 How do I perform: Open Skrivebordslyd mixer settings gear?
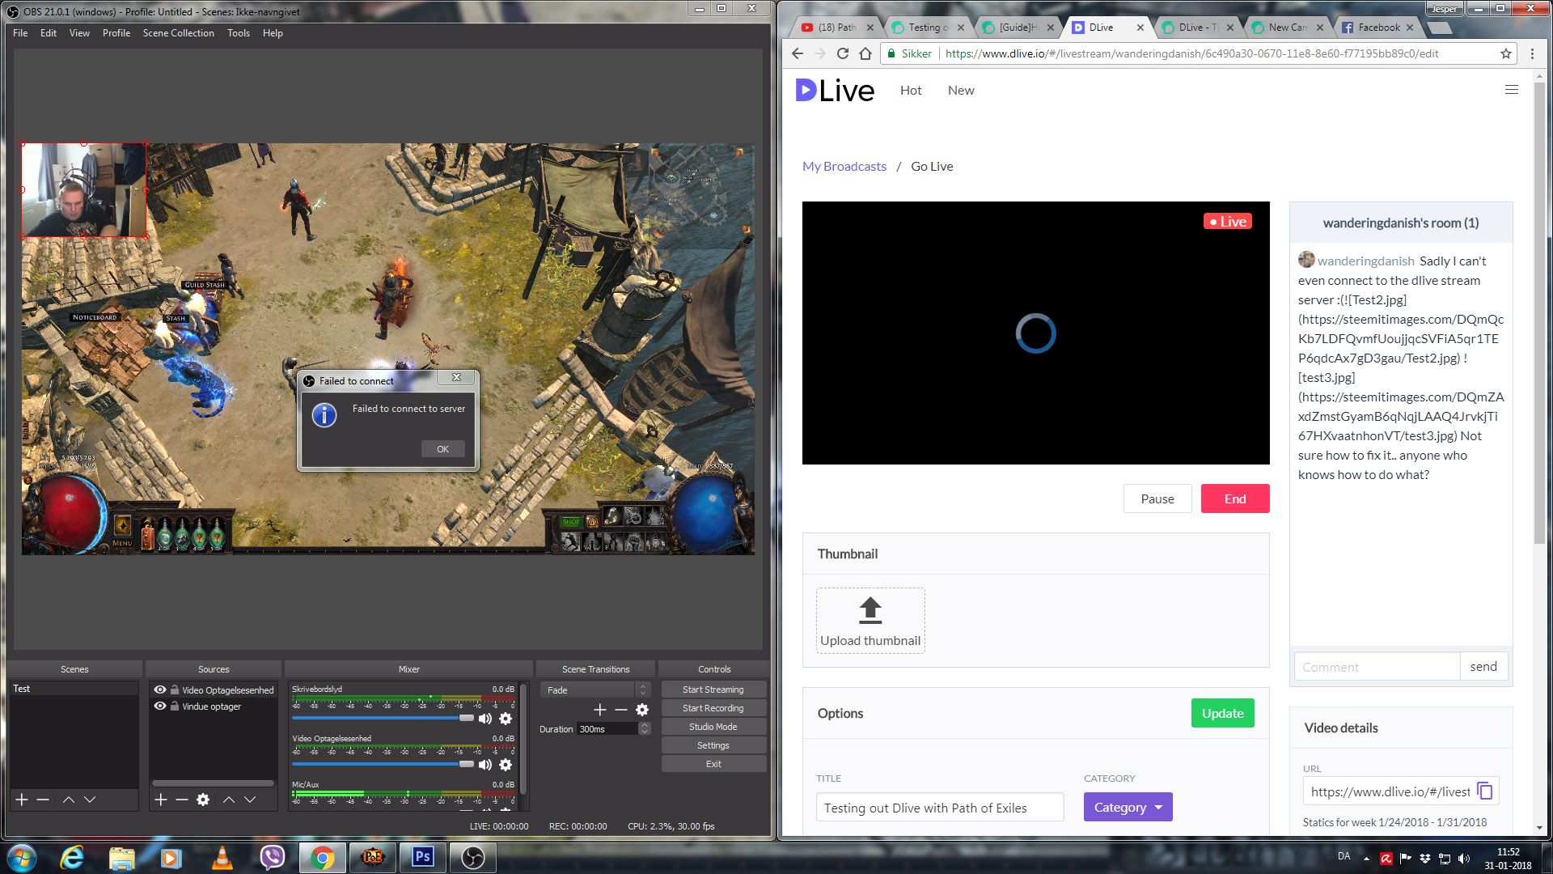[506, 719]
